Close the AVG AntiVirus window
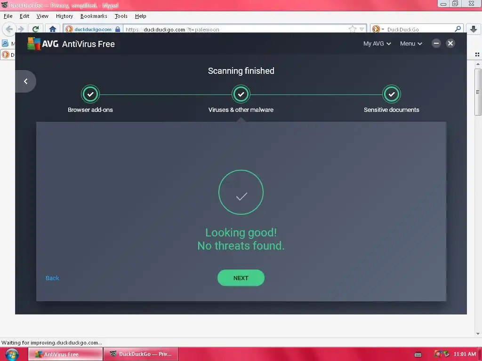The image size is (482, 361). 450,43
